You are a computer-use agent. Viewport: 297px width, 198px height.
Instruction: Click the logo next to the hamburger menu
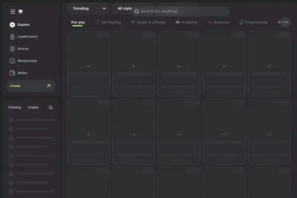(21, 12)
